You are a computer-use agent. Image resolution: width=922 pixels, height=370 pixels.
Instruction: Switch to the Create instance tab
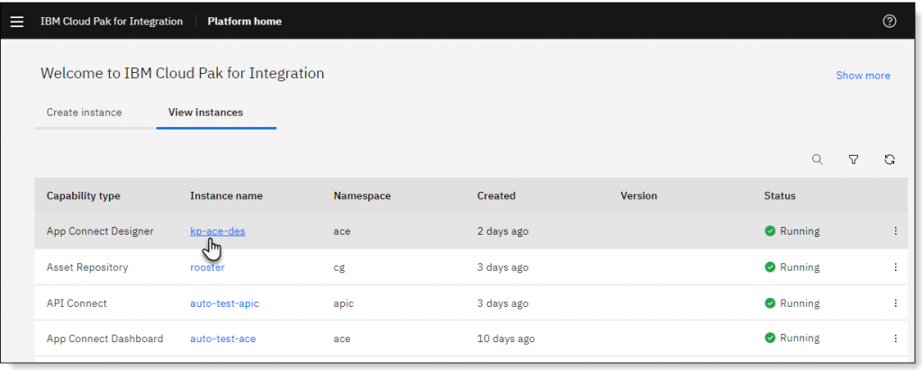click(x=84, y=113)
